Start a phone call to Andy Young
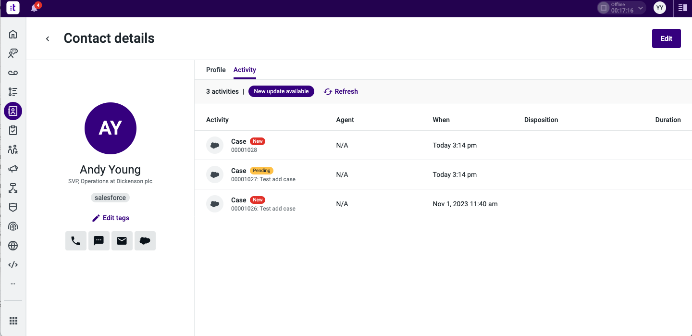The width and height of the screenshot is (692, 336). [75, 241]
